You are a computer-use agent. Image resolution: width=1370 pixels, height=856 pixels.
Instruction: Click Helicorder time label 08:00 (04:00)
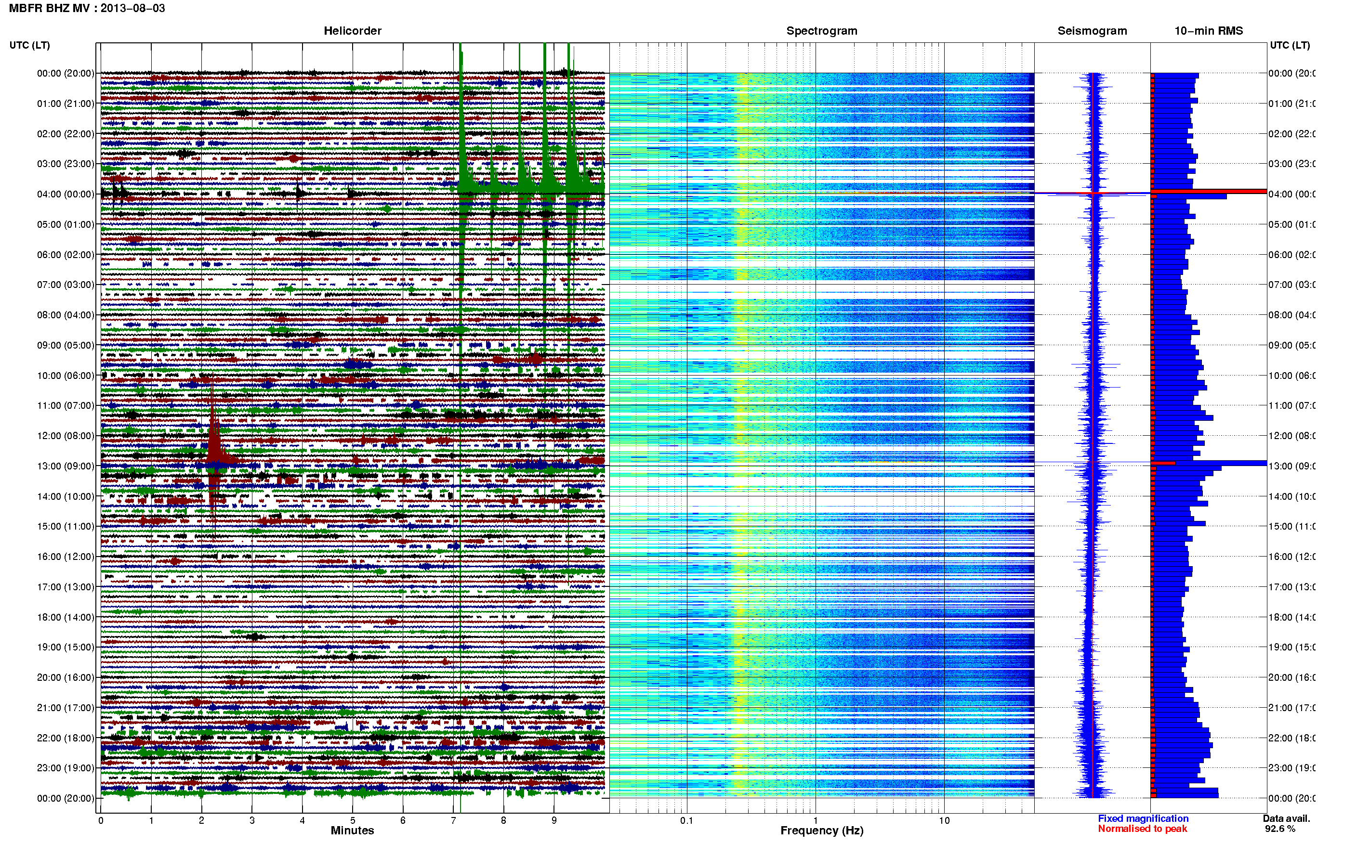pyautogui.click(x=66, y=315)
